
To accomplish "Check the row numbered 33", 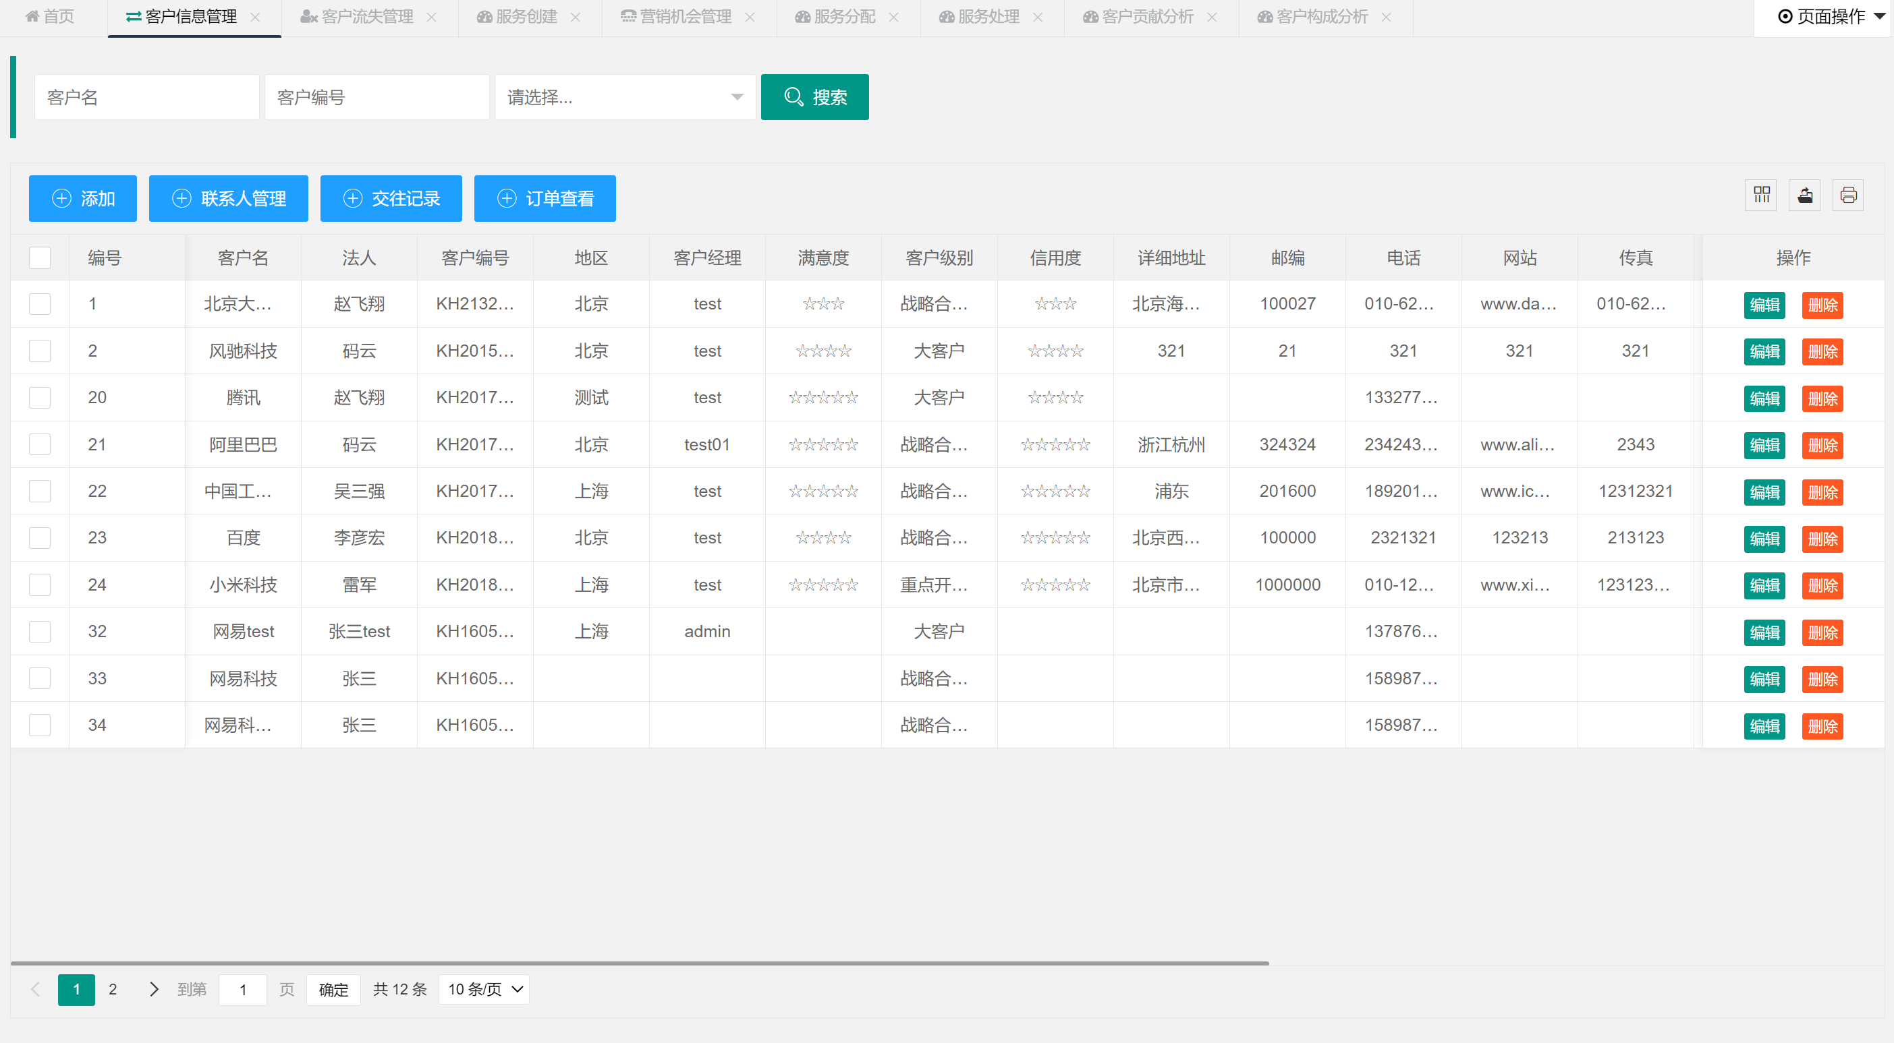I will (x=40, y=679).
